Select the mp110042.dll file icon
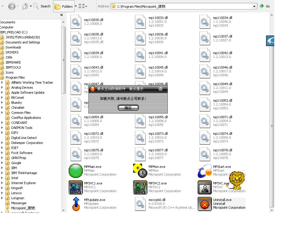The width and height of the screenshot is (303, 227). coord(205,55)
